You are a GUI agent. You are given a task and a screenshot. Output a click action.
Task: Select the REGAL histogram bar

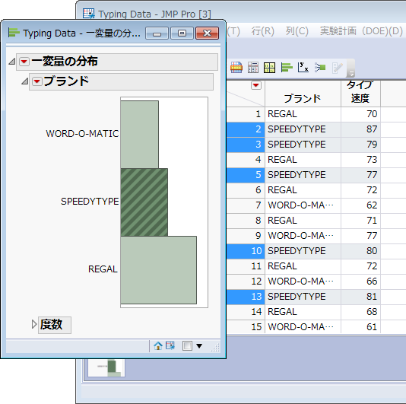point(158,270)
